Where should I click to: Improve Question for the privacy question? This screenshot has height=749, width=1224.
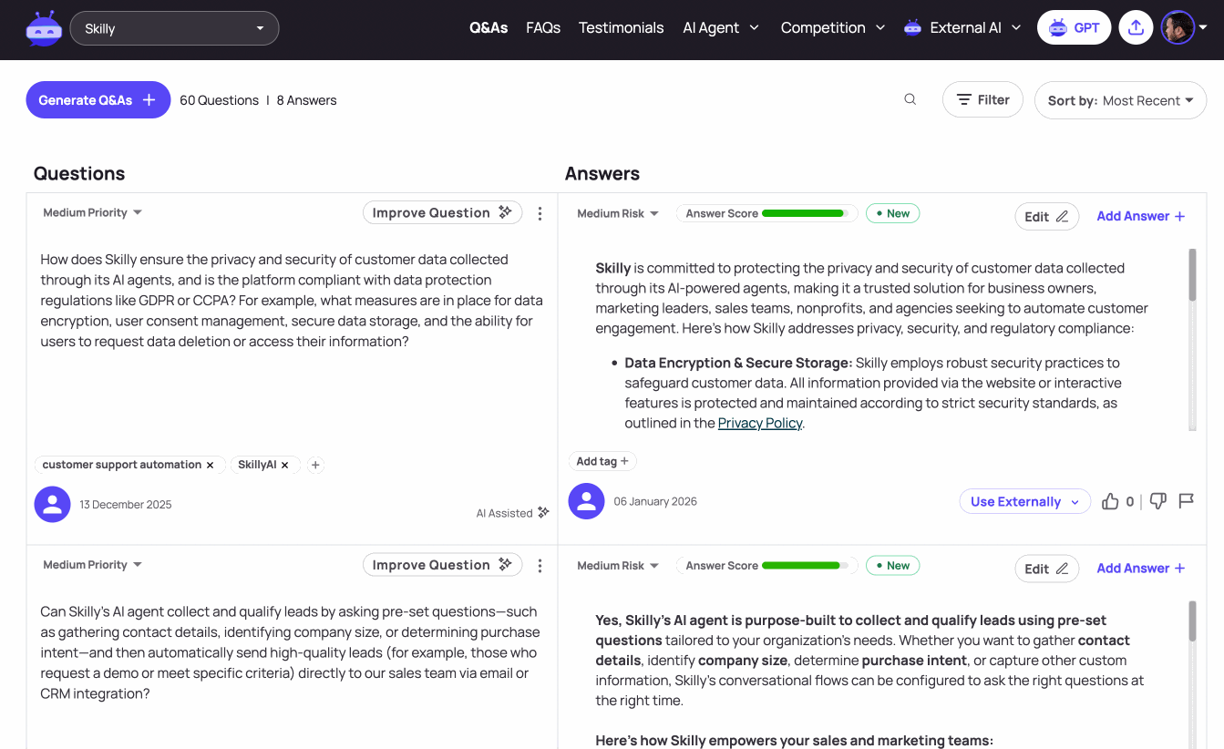coord(443,212)
